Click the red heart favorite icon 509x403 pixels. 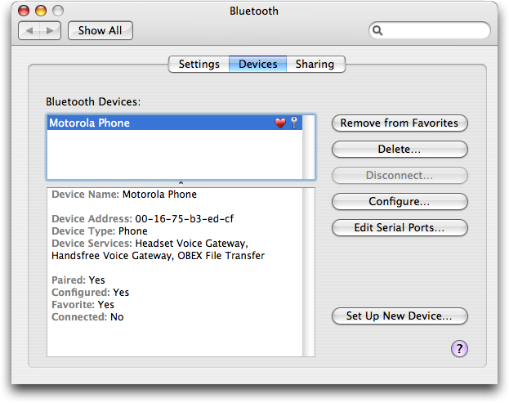[280, 123]
